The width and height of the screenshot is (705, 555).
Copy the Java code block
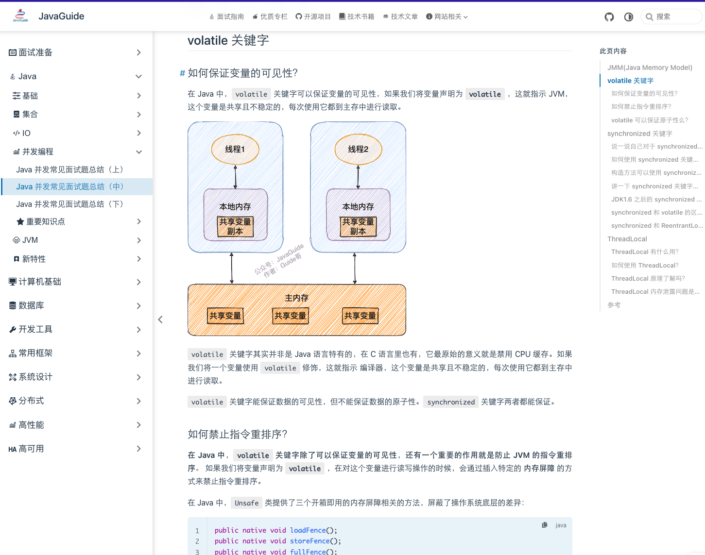[545, 525]
